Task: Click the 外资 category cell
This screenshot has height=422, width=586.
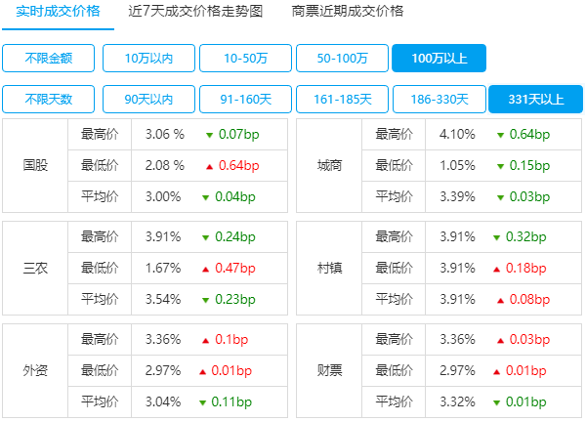Action: [35, 371]
